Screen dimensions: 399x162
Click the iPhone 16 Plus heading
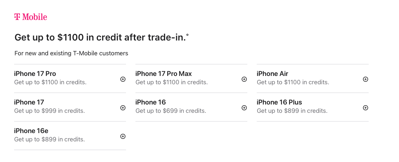tap(279, 102)
